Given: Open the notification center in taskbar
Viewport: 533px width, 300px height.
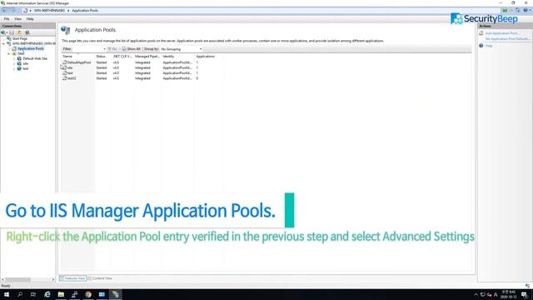Looking at the screenshot, I should click(525, 294).
